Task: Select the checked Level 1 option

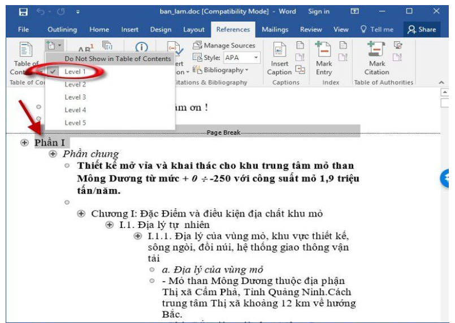Action: pyautogui.click(x=75, y=72)
